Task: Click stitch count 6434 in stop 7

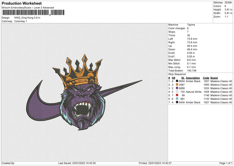Action: (182, 103)
